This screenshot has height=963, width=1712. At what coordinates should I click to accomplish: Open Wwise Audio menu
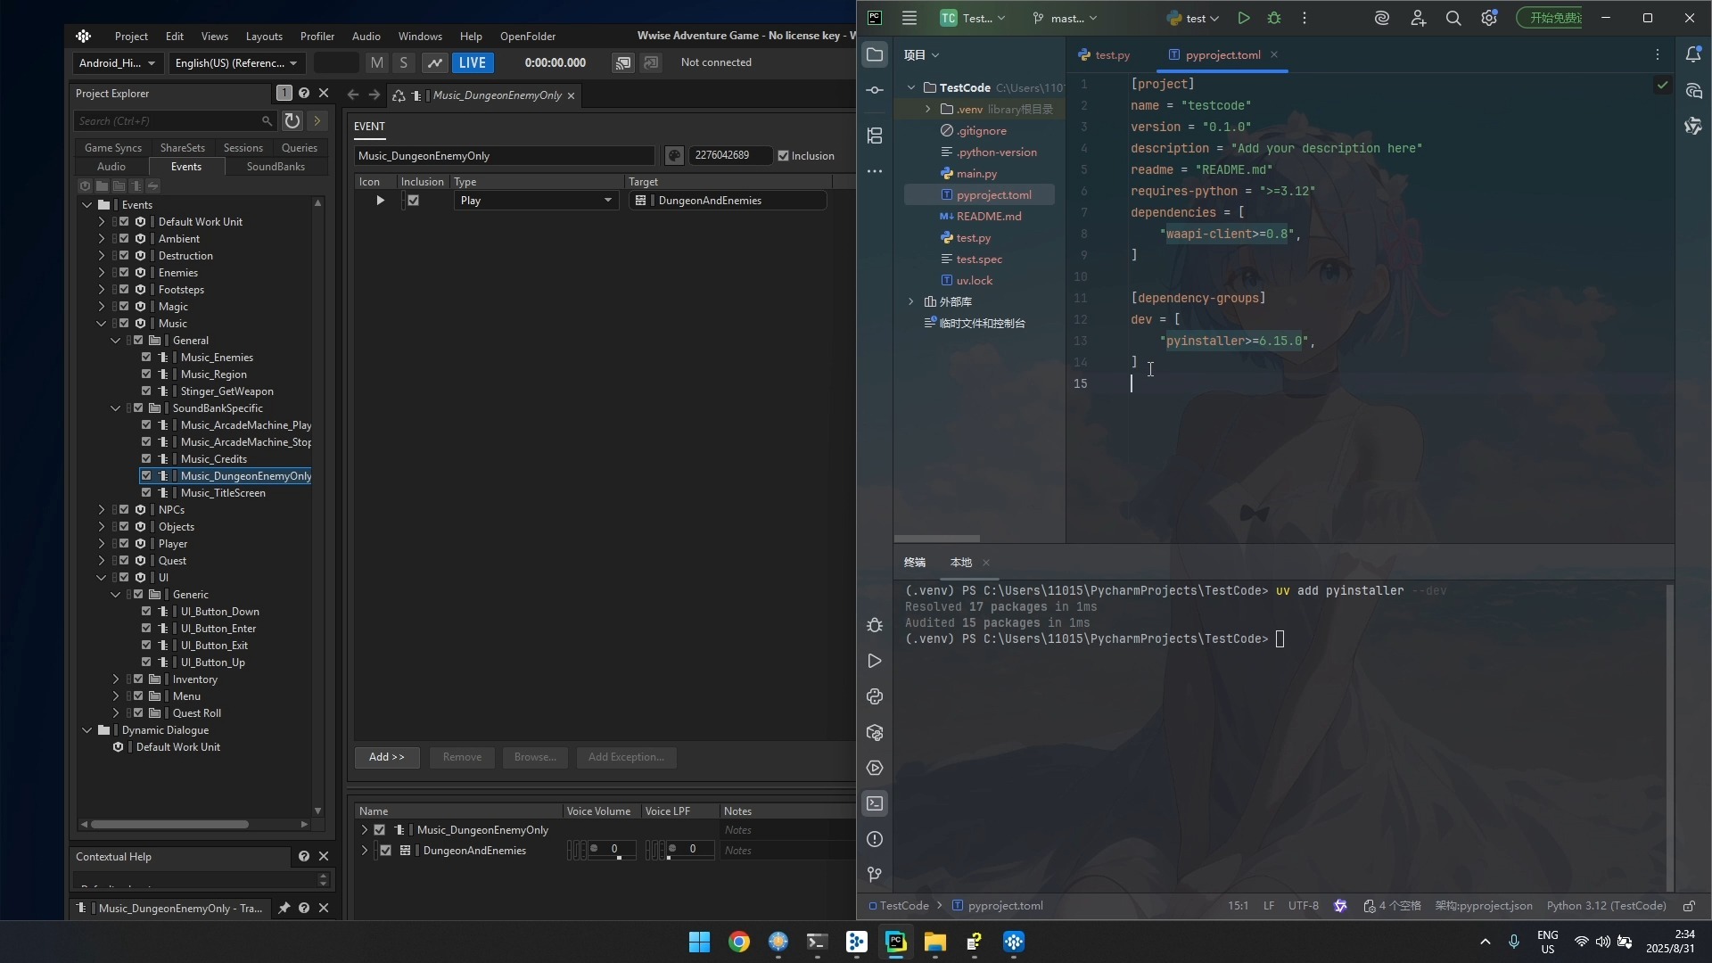(366, 36)
